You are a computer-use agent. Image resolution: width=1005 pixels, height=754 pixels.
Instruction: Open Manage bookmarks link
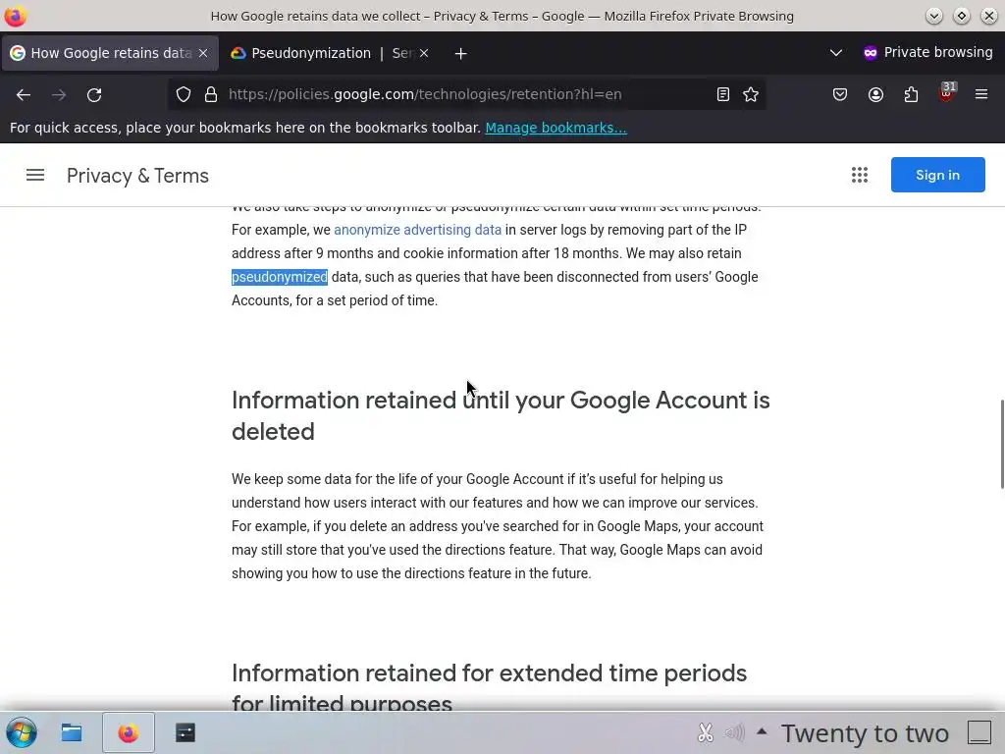pyautogui.click(x=555, y=128)
